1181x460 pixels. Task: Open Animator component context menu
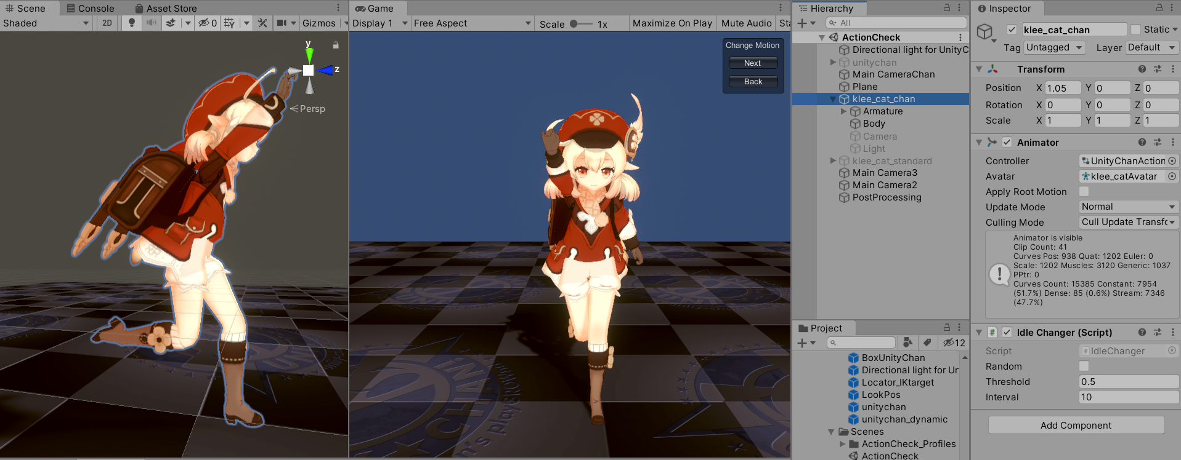pos(1173,142)
